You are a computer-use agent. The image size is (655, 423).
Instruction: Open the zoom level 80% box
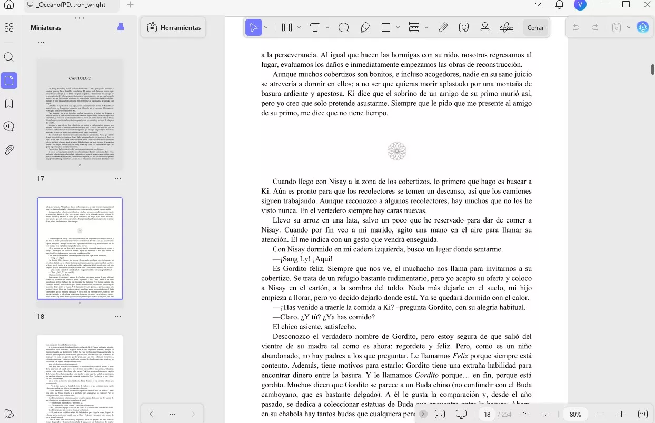(x=575, y=414)
